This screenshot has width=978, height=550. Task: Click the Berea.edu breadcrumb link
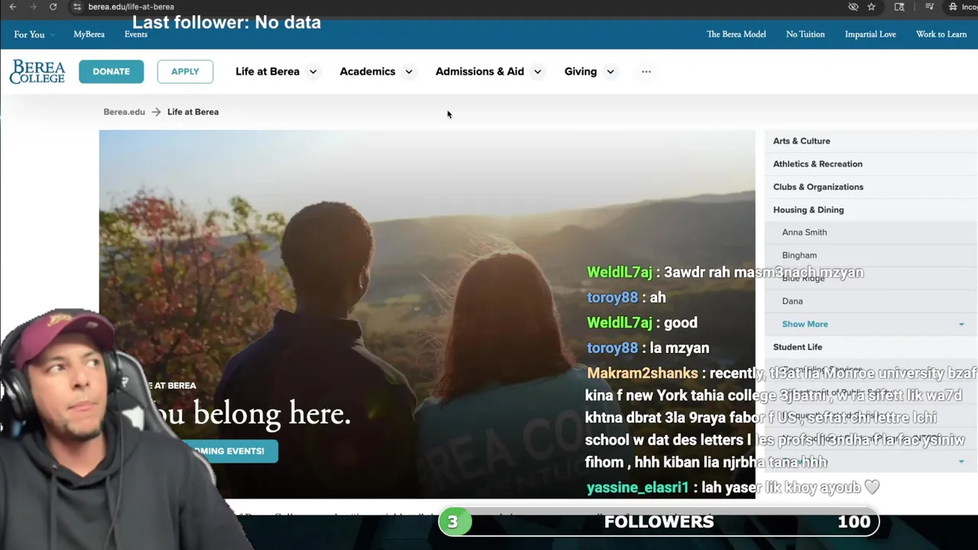tap(124, 112)
